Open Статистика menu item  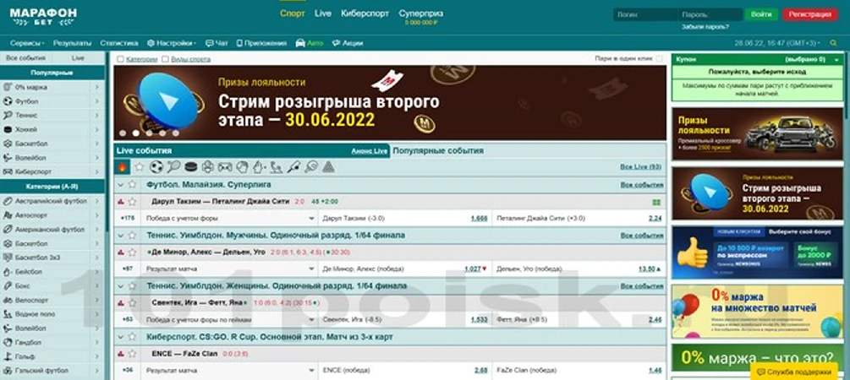[119, 43]
